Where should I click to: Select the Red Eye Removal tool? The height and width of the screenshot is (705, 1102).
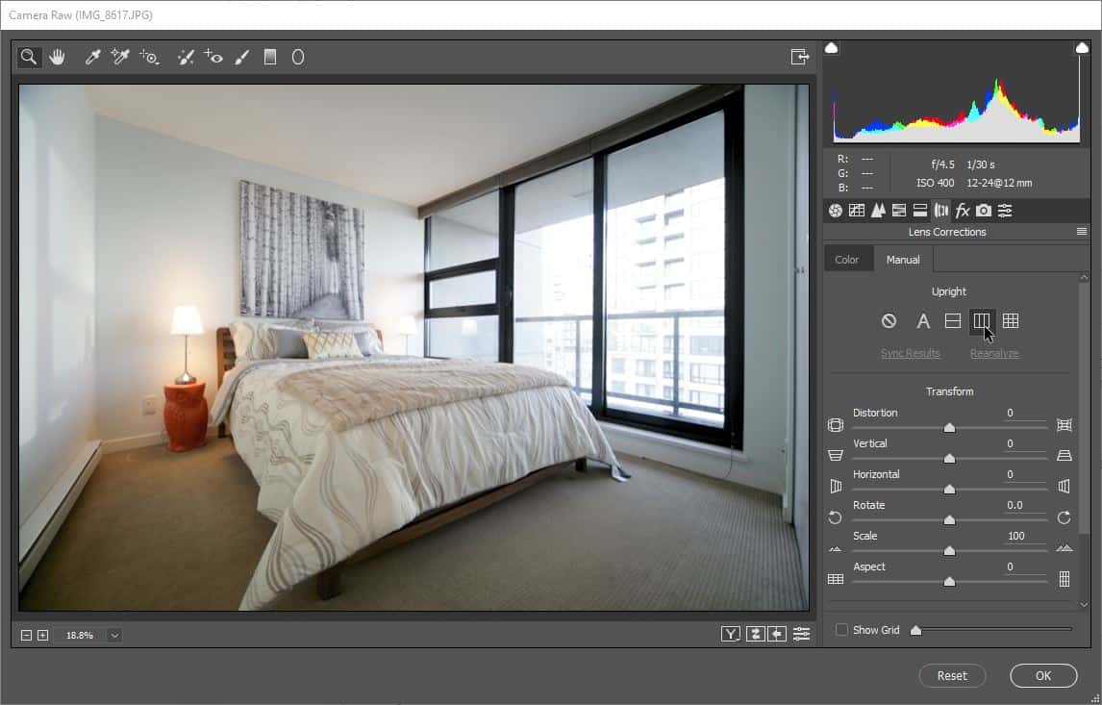click(x=213, y=57)
